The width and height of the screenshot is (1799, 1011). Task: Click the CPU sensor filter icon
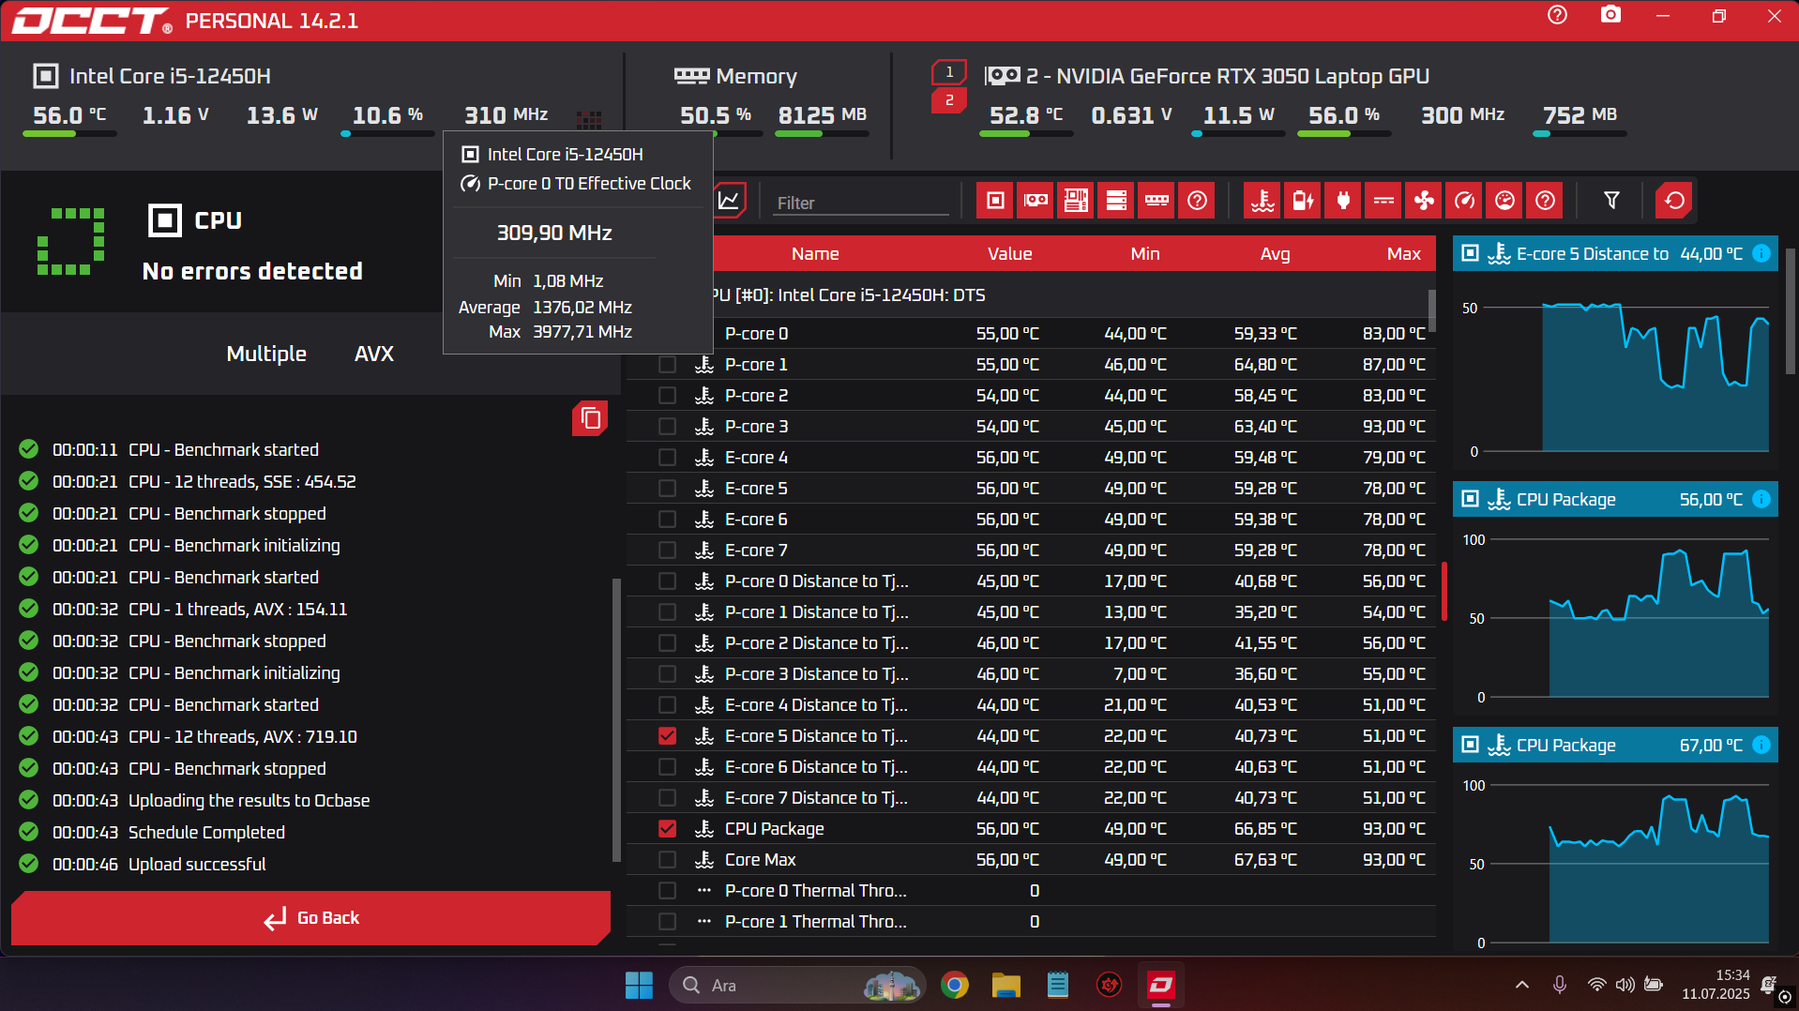point(995,200)
